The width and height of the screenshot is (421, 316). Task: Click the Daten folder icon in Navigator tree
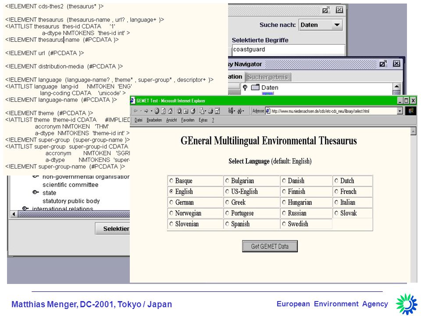click(x=255, y=87)
